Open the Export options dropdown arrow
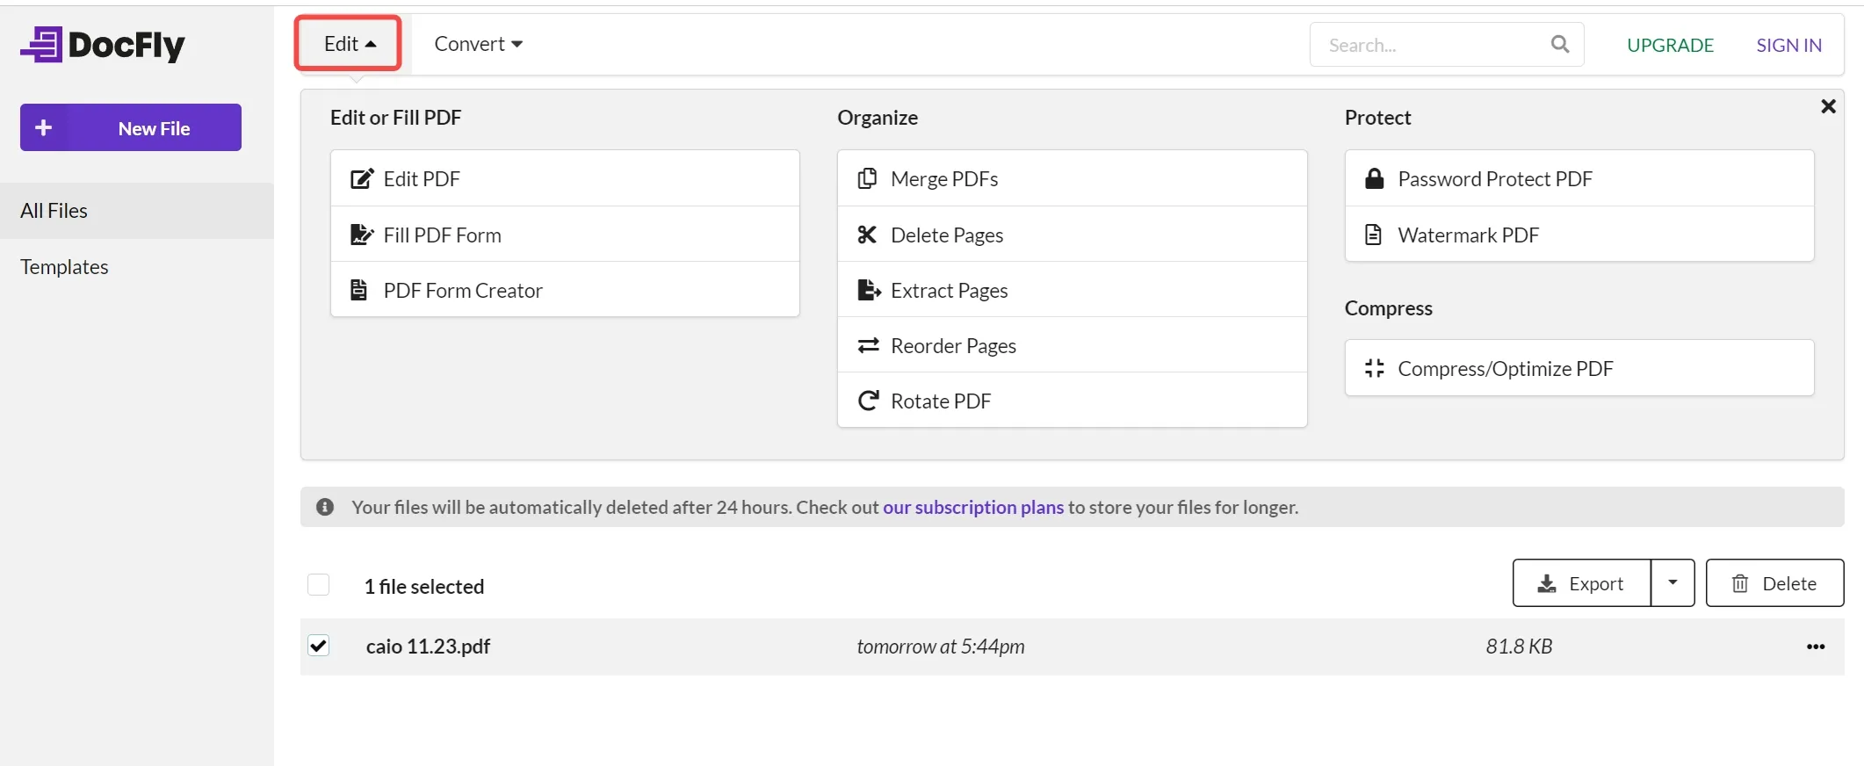 pos(1673,583)
